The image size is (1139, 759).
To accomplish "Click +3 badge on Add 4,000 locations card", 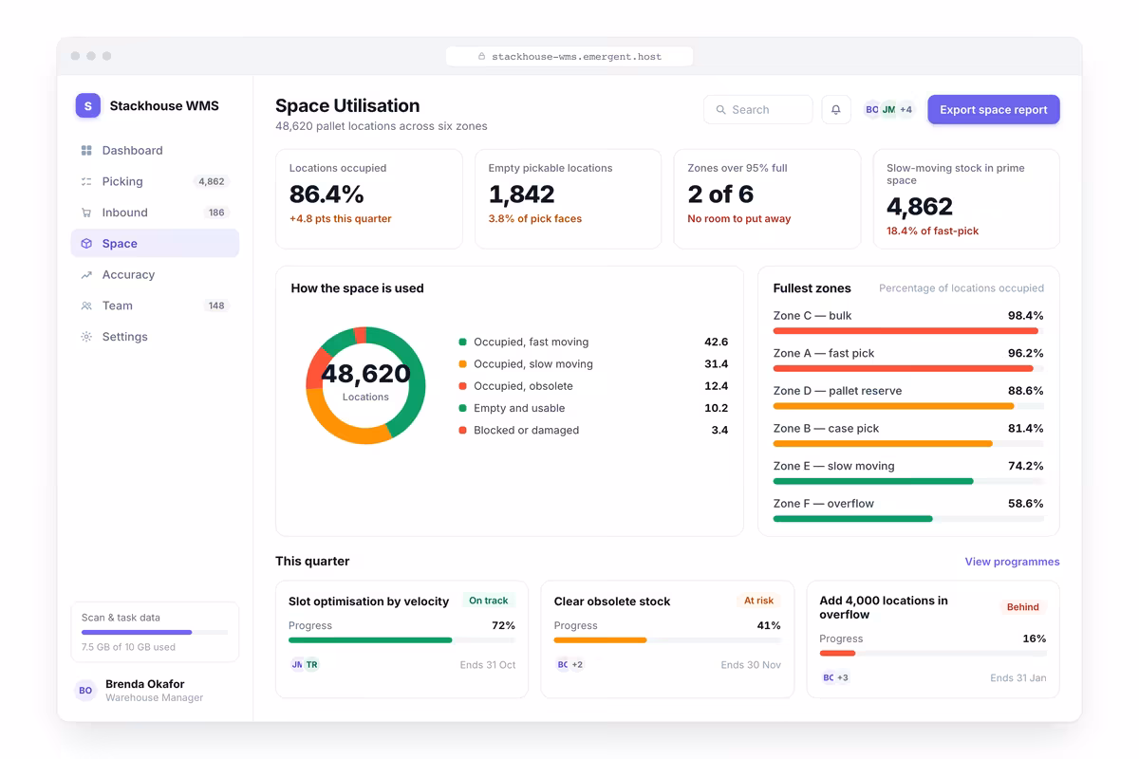I will (x=843, y=678).
